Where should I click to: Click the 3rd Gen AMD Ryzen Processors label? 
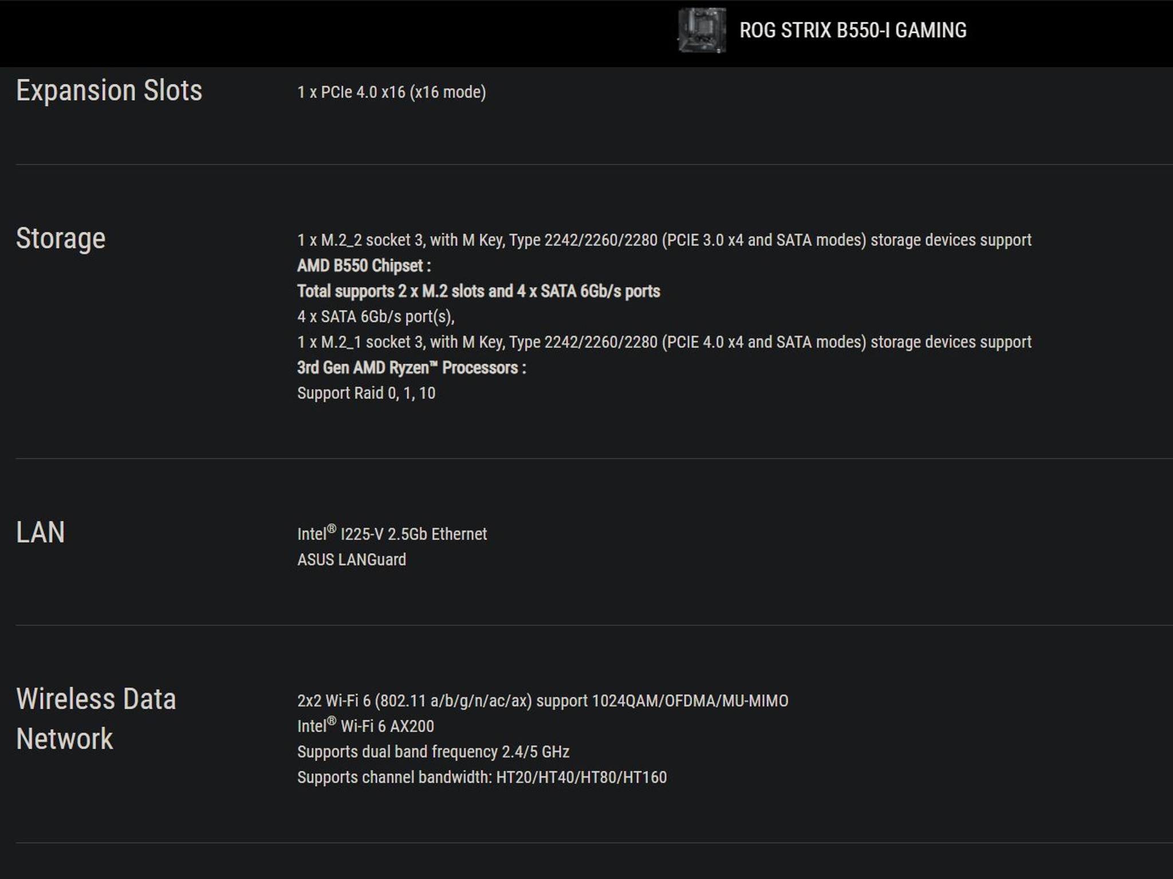[x=411, y=367]
